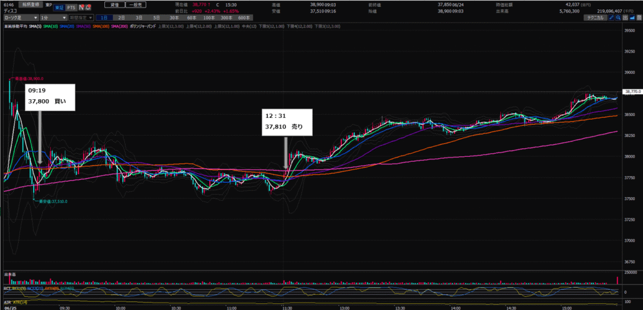643x310 pixels.
Task: Click the 09:30 time axis label
Action: pyautogui.click(x=65, y=307)
